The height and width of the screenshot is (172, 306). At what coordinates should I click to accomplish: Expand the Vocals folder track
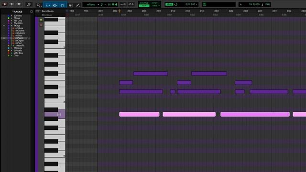[11, 51]
